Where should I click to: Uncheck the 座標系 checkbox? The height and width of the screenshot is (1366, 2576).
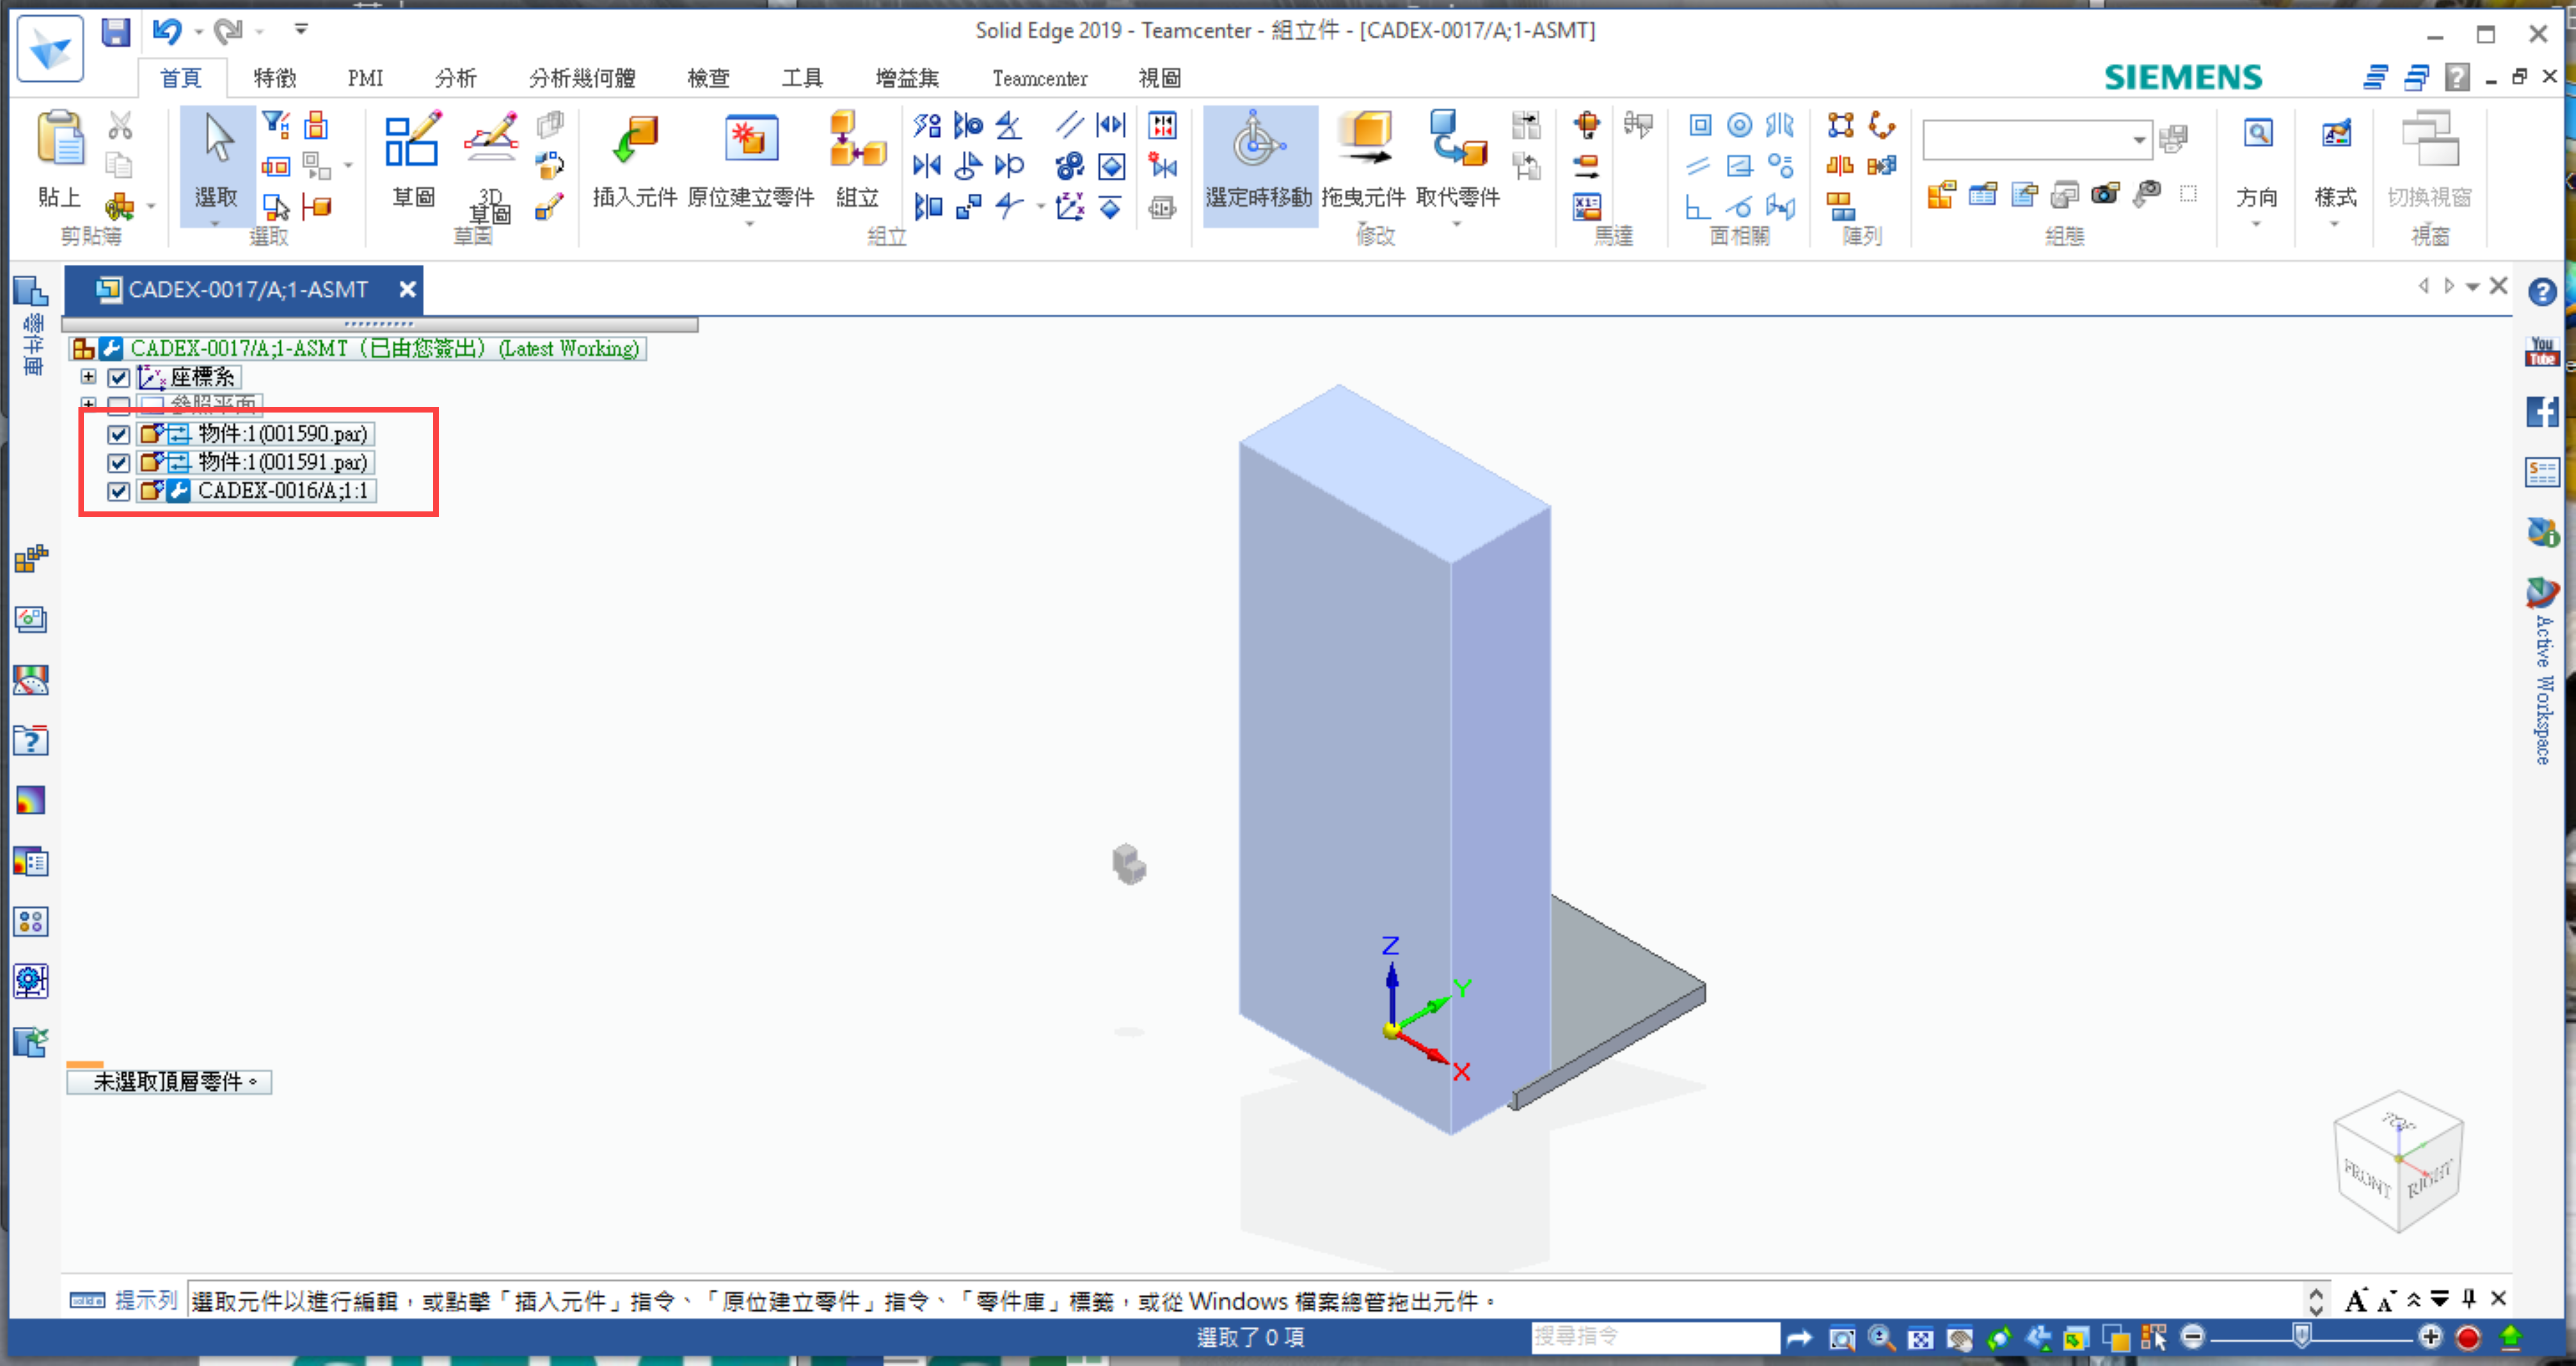pos(119,377)
